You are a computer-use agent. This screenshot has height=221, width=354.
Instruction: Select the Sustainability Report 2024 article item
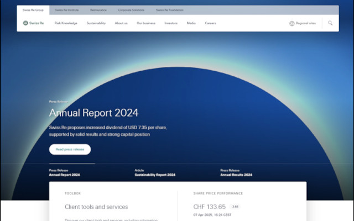[155, 172]
